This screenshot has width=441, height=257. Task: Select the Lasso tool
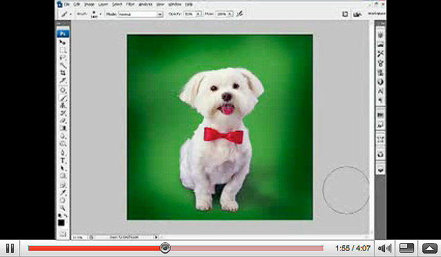(x=63, y=57)
